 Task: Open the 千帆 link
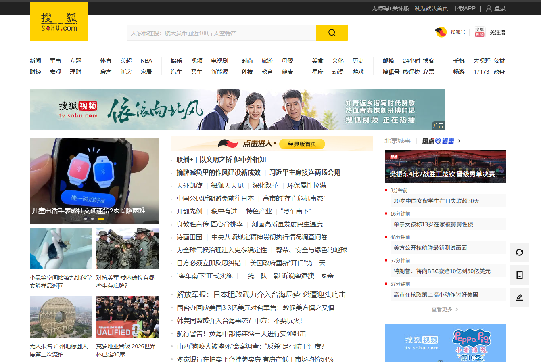(459, 61)
